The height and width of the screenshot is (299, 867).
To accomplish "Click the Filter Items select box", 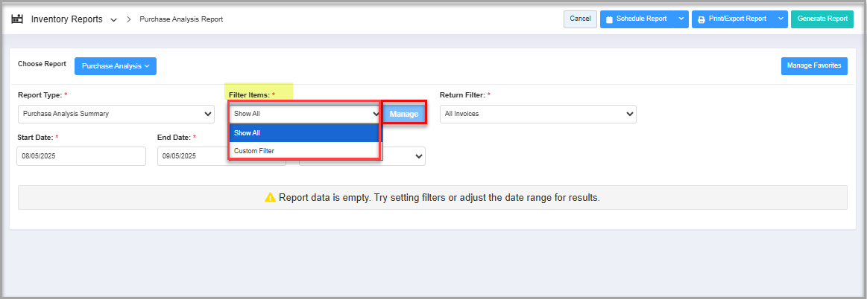I will point(306,114).
